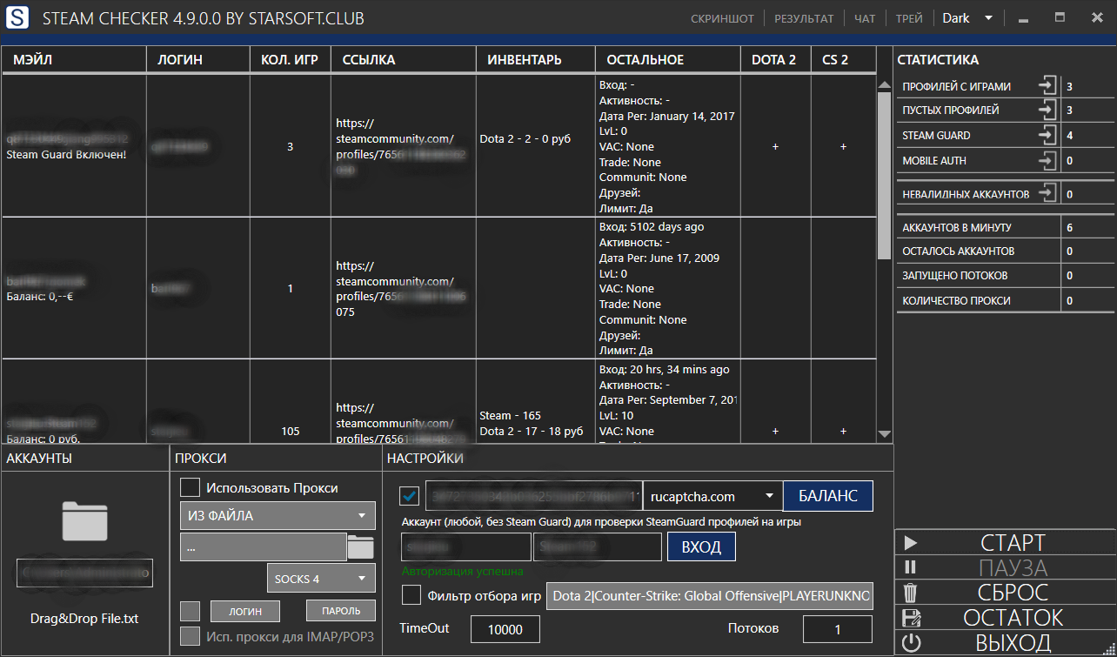The image size is (1117, 657).
Task: Uncheck the captcha key checkbox
Action: coord(410,496)
